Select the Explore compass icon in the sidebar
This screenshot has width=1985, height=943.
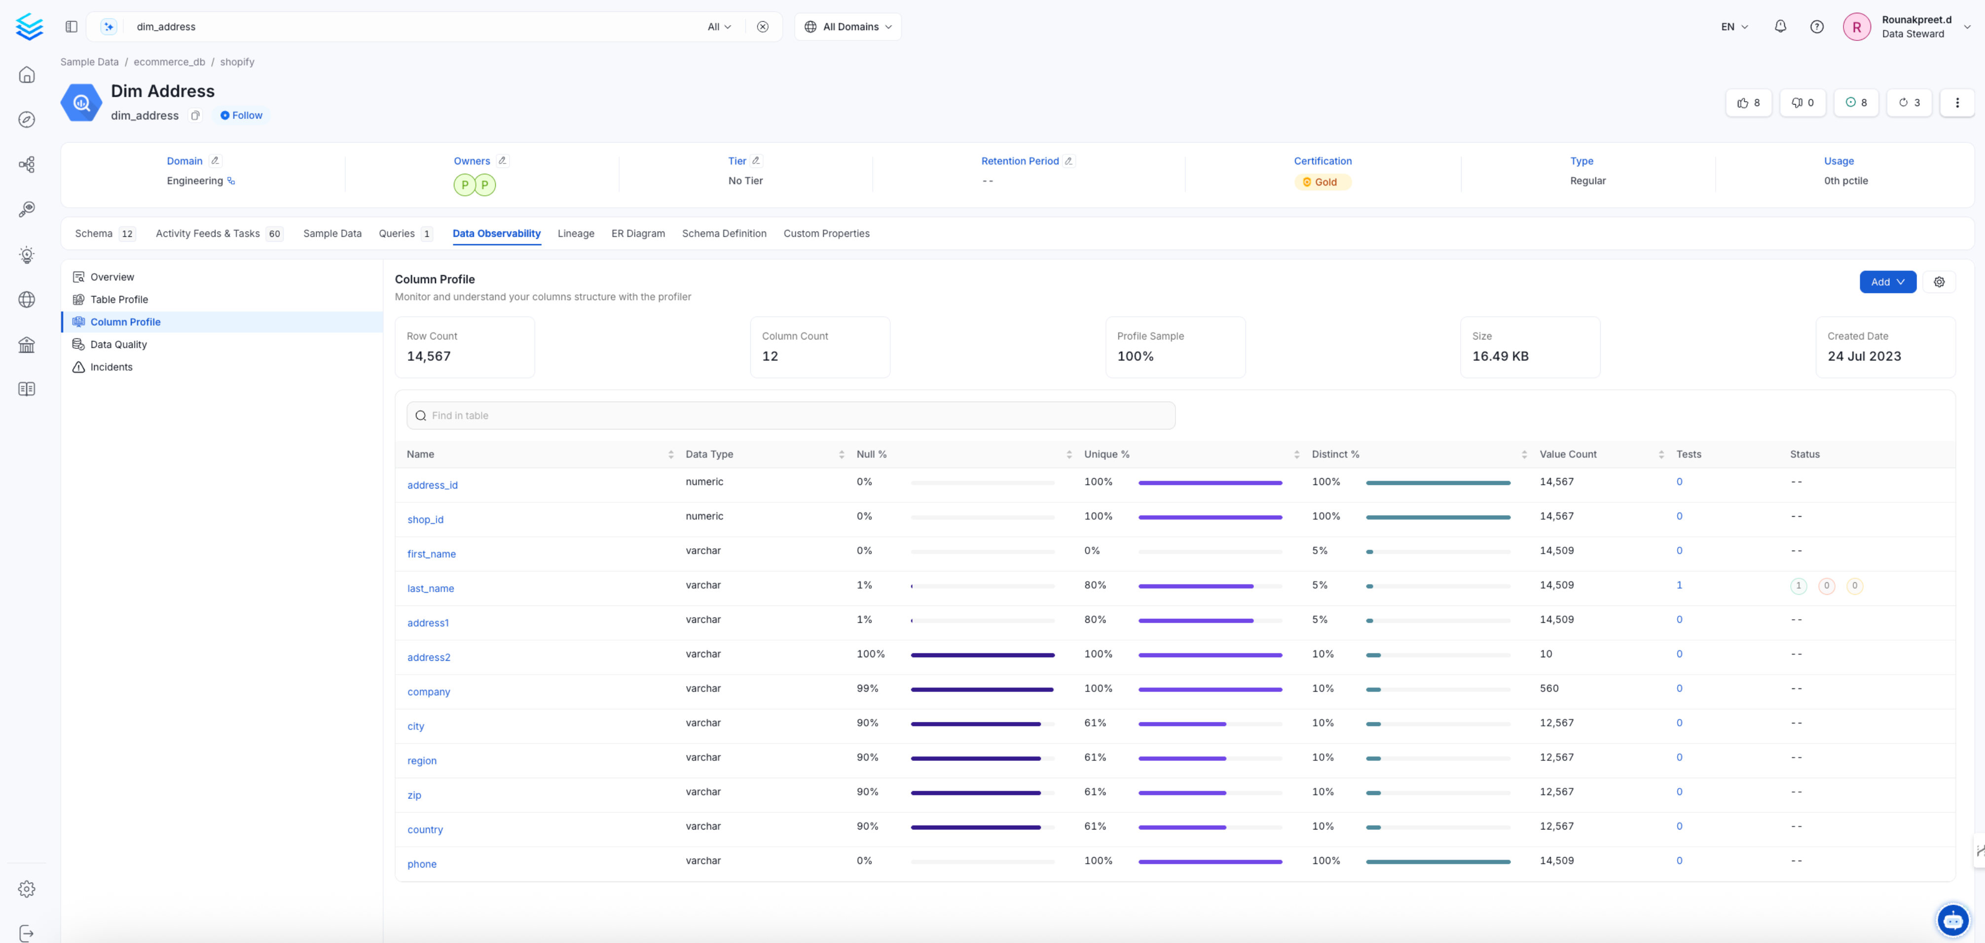[x=26, y=119]
